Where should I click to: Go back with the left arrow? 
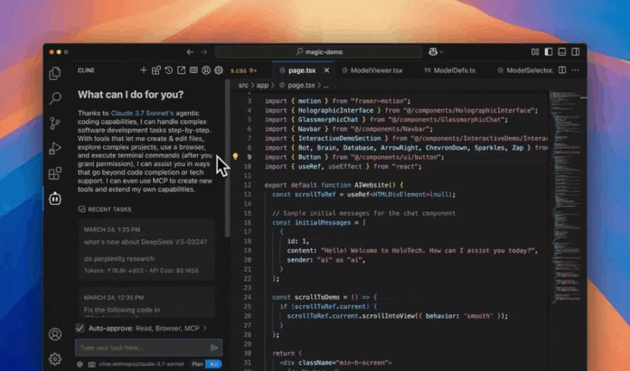click(x=190, y=52)
